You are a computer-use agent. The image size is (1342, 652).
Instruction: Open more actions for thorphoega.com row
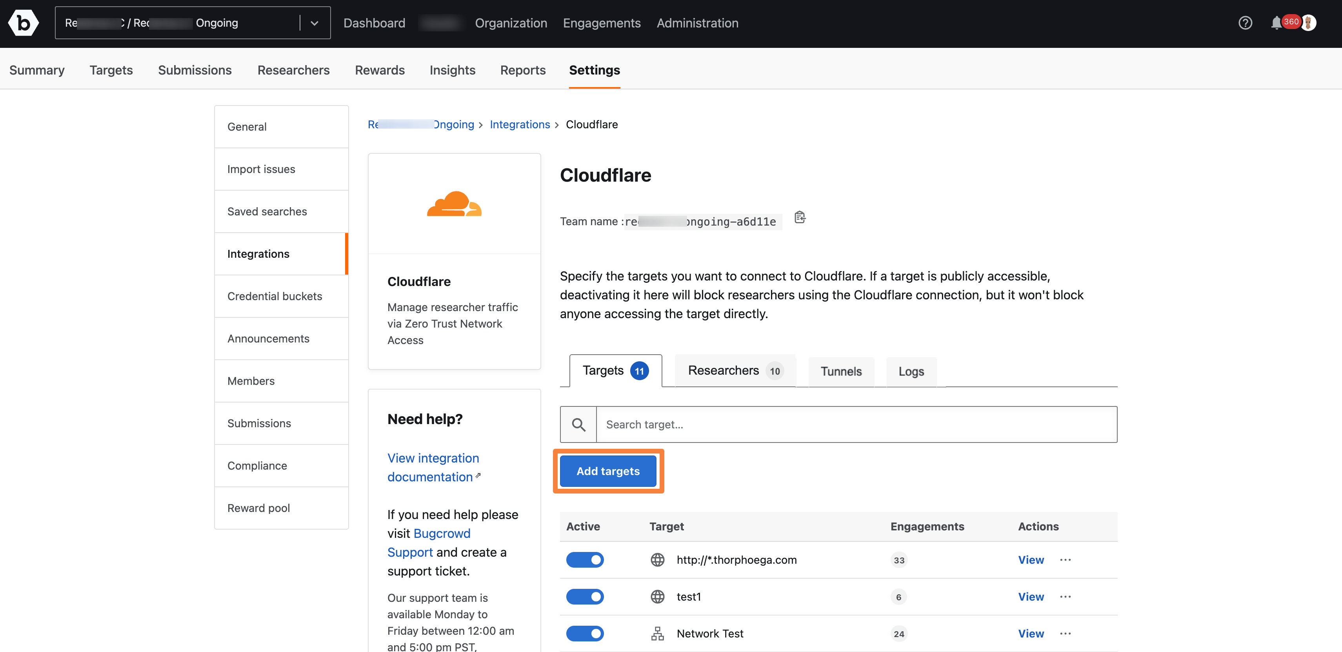pyautogui.click(x=1066, y=560)
